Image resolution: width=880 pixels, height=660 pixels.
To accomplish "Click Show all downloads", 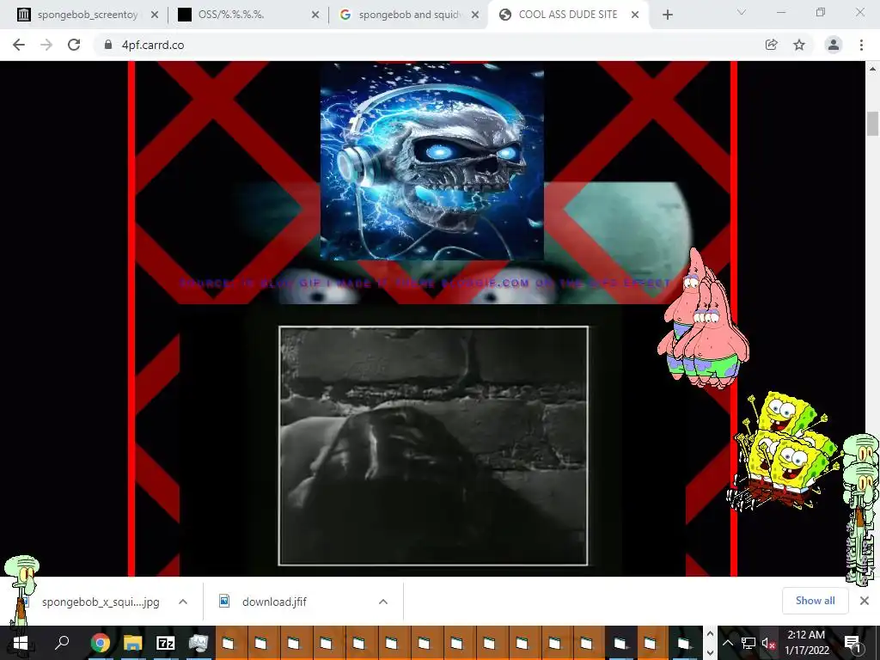I will click(815, 601).
